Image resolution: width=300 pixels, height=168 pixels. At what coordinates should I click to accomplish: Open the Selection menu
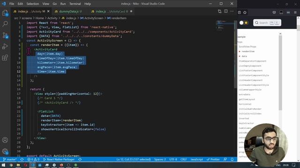(32, 4)
